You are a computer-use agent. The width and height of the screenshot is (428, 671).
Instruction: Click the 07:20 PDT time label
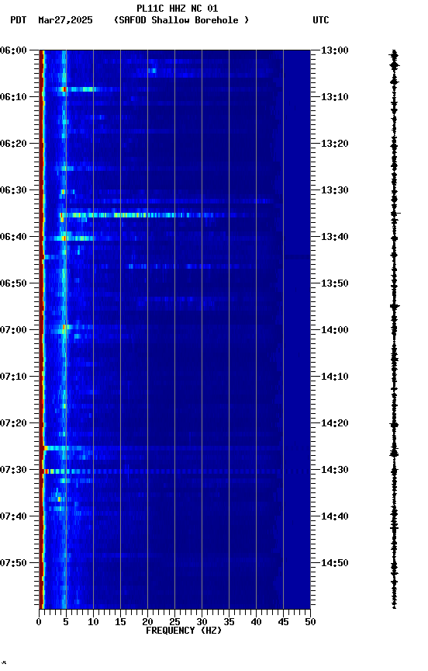coord(13,423)
